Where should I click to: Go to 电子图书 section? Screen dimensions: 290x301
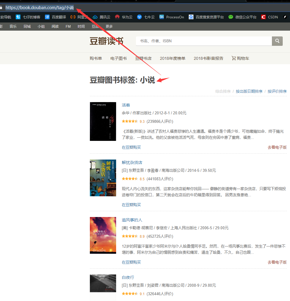pos(118,58)
